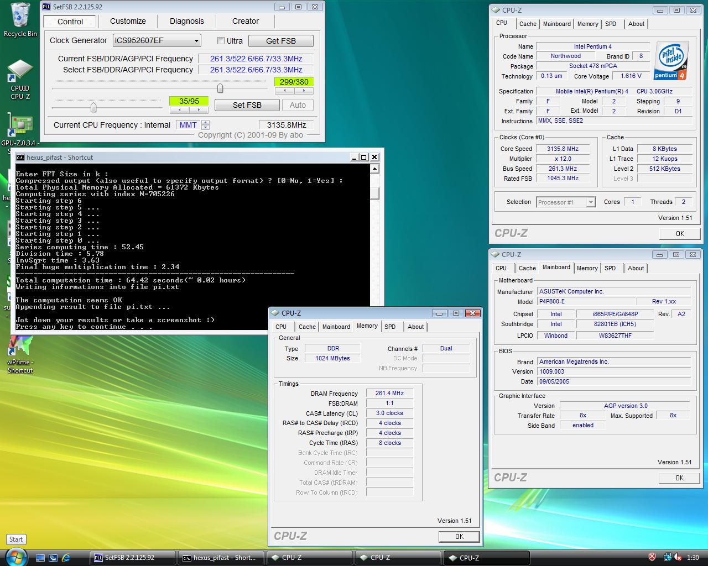Viewport: 708px width, 566px height.
Task: Click the mainboard model P4P800-E
Action: (585, 302)
